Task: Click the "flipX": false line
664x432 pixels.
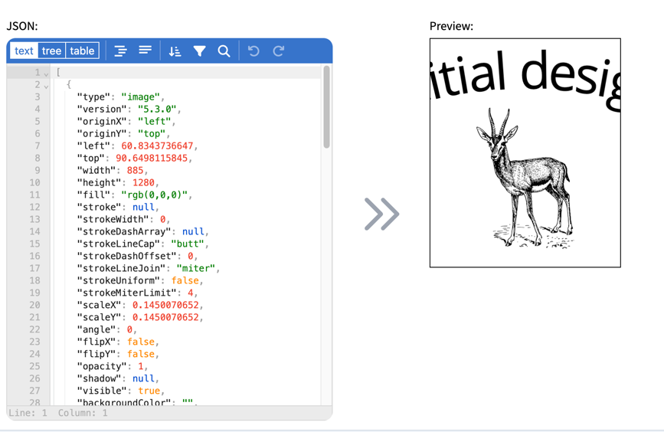Action: tap(118, 342)
